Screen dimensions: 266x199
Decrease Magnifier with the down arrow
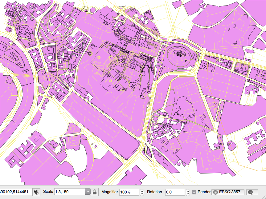coord(142,194)
